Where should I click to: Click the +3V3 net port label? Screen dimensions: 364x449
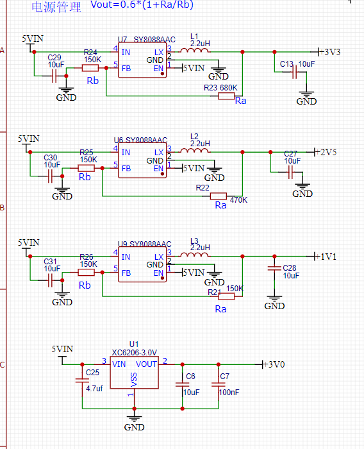click(329, 52)
